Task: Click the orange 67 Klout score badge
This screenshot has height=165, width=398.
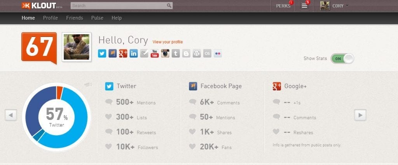Action: tap(39, 48)
